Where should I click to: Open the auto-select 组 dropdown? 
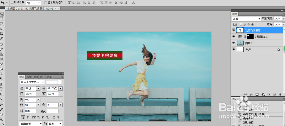[x=34, y=3]
